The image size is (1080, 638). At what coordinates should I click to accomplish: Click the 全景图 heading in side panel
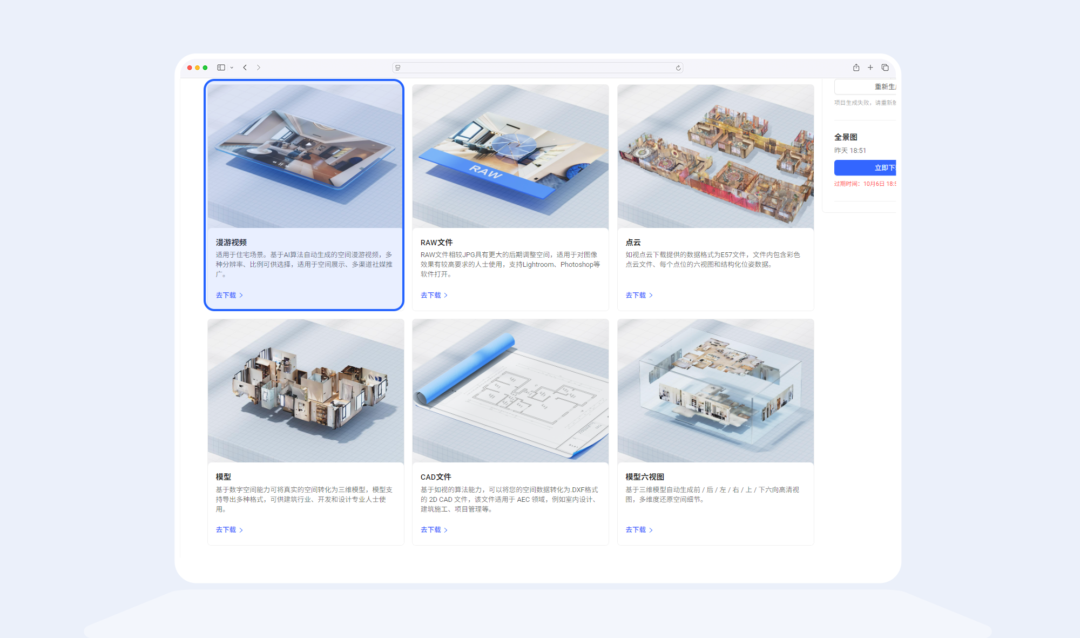(846, 137)
